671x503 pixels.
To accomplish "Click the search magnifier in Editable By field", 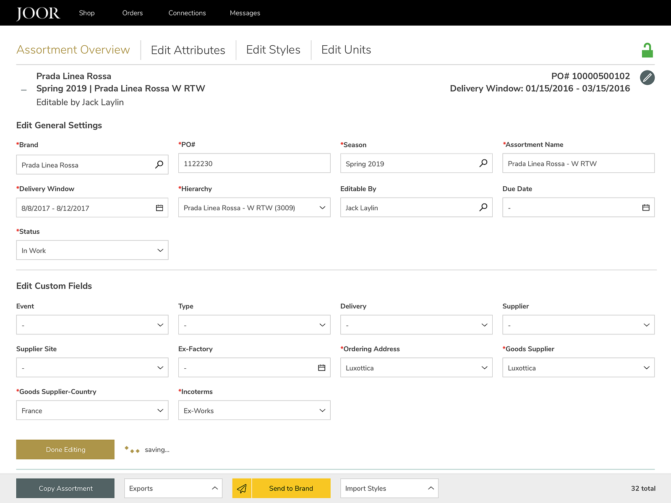I will click(483, 207).
